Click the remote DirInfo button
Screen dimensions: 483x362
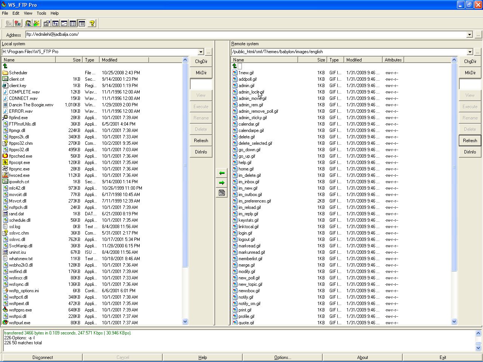point(470,152)
